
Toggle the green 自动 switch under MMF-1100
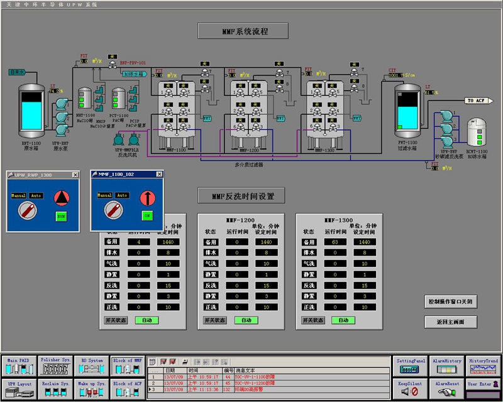pyautogui.click(x=146, y=320)
